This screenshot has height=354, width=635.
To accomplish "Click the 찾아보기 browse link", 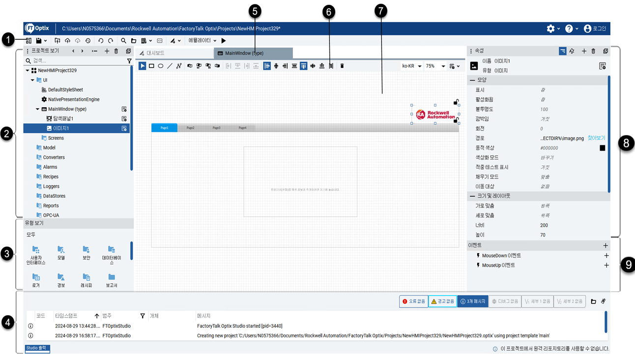I will pos(596,138).
